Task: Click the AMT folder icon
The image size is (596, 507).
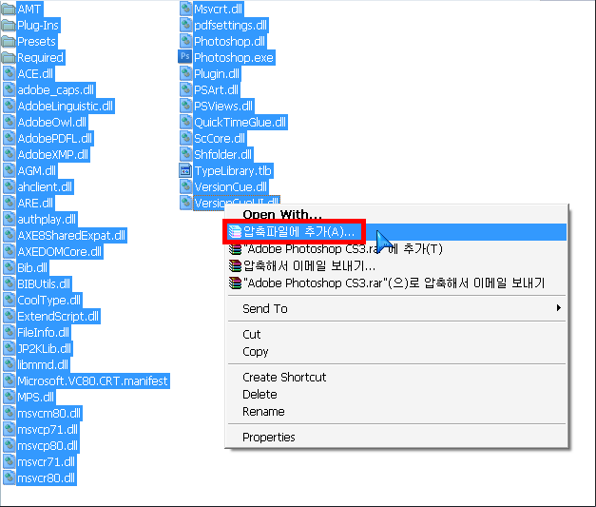Action: coord(9,9)
